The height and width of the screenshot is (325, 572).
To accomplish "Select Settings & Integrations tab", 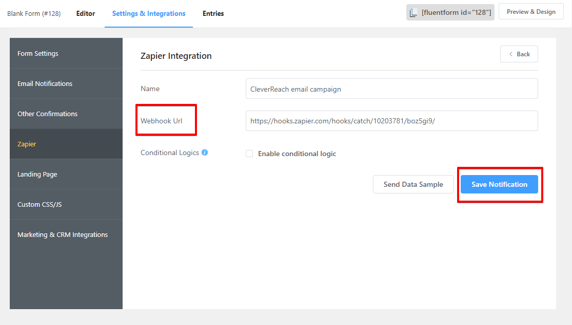I will [149, 13].
